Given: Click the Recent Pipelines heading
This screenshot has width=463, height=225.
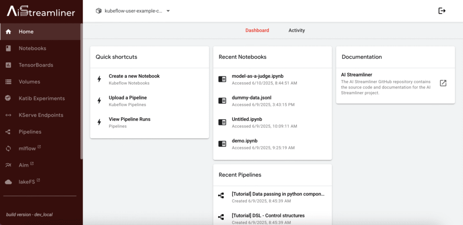Looking at the screenshot, I should [240, 175].
